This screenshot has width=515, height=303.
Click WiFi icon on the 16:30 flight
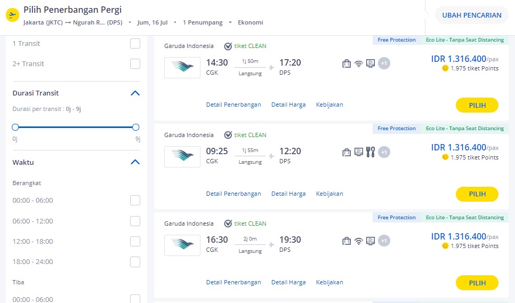[359, 241]
